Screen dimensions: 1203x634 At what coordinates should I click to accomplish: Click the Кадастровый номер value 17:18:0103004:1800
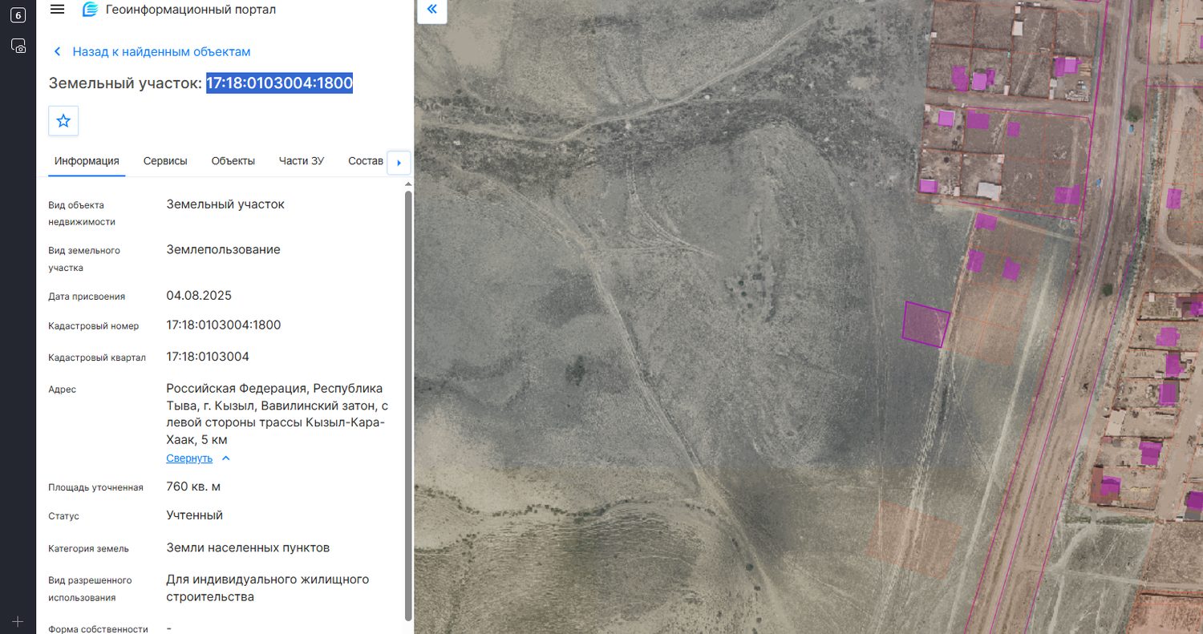pos(224,325)
